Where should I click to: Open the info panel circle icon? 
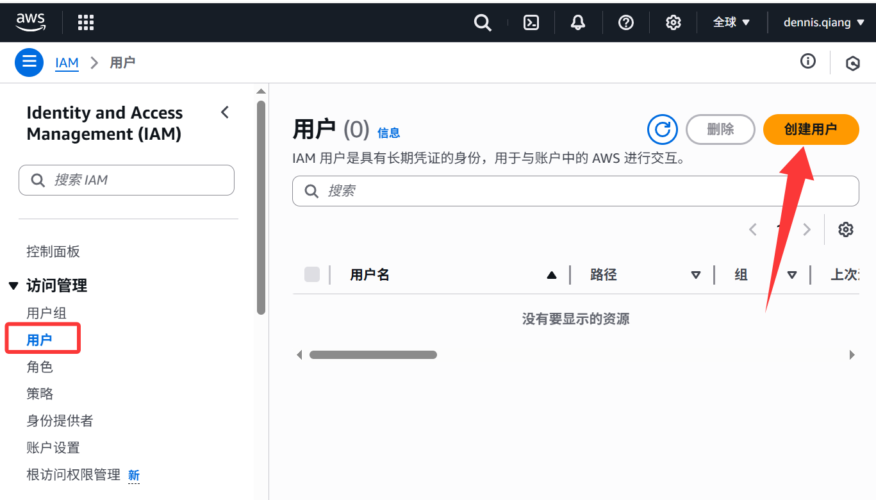(808, 62)
